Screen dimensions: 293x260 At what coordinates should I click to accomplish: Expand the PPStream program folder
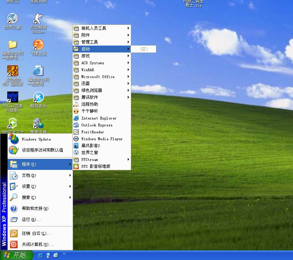coord(102,160)
